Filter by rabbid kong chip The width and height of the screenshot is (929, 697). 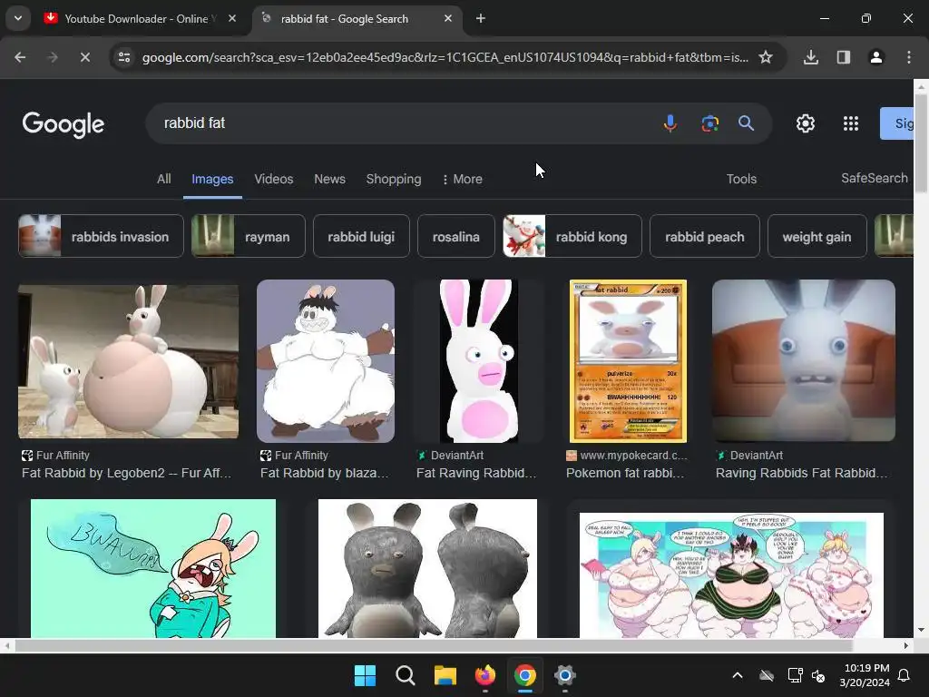[x=572, y=237]
